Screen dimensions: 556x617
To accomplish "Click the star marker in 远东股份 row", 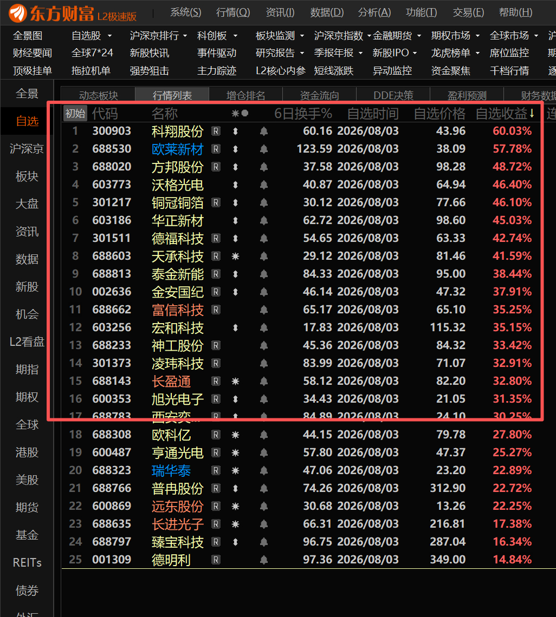I will click(235, 507).
